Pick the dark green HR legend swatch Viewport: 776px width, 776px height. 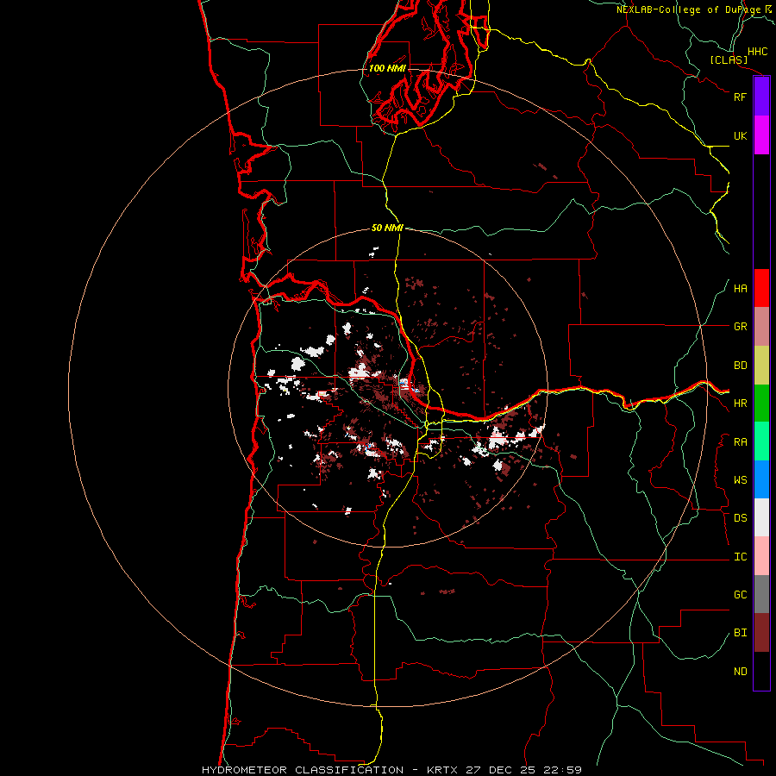(x=761, y=404)
